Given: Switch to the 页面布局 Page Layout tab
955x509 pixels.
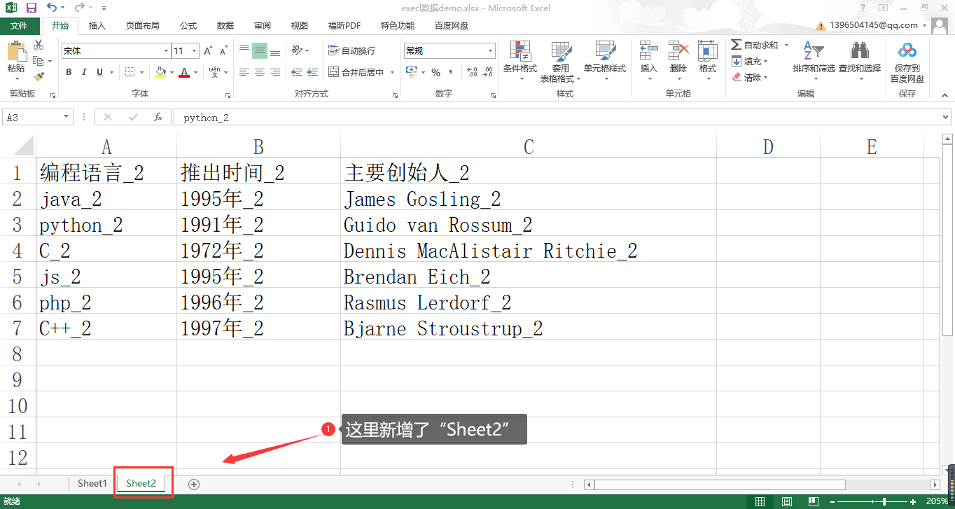Looking at the screenshot, I should [143, 26].
